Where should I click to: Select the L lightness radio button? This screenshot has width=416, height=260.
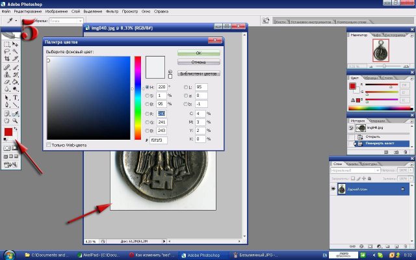pos(186,87)
